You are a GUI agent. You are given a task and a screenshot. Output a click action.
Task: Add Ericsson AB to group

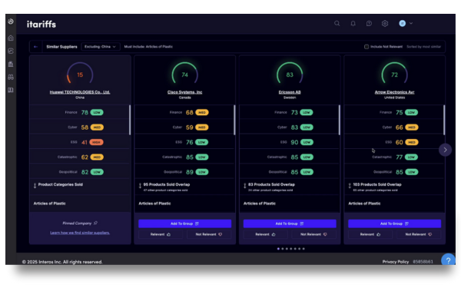[x=290, y=223]
